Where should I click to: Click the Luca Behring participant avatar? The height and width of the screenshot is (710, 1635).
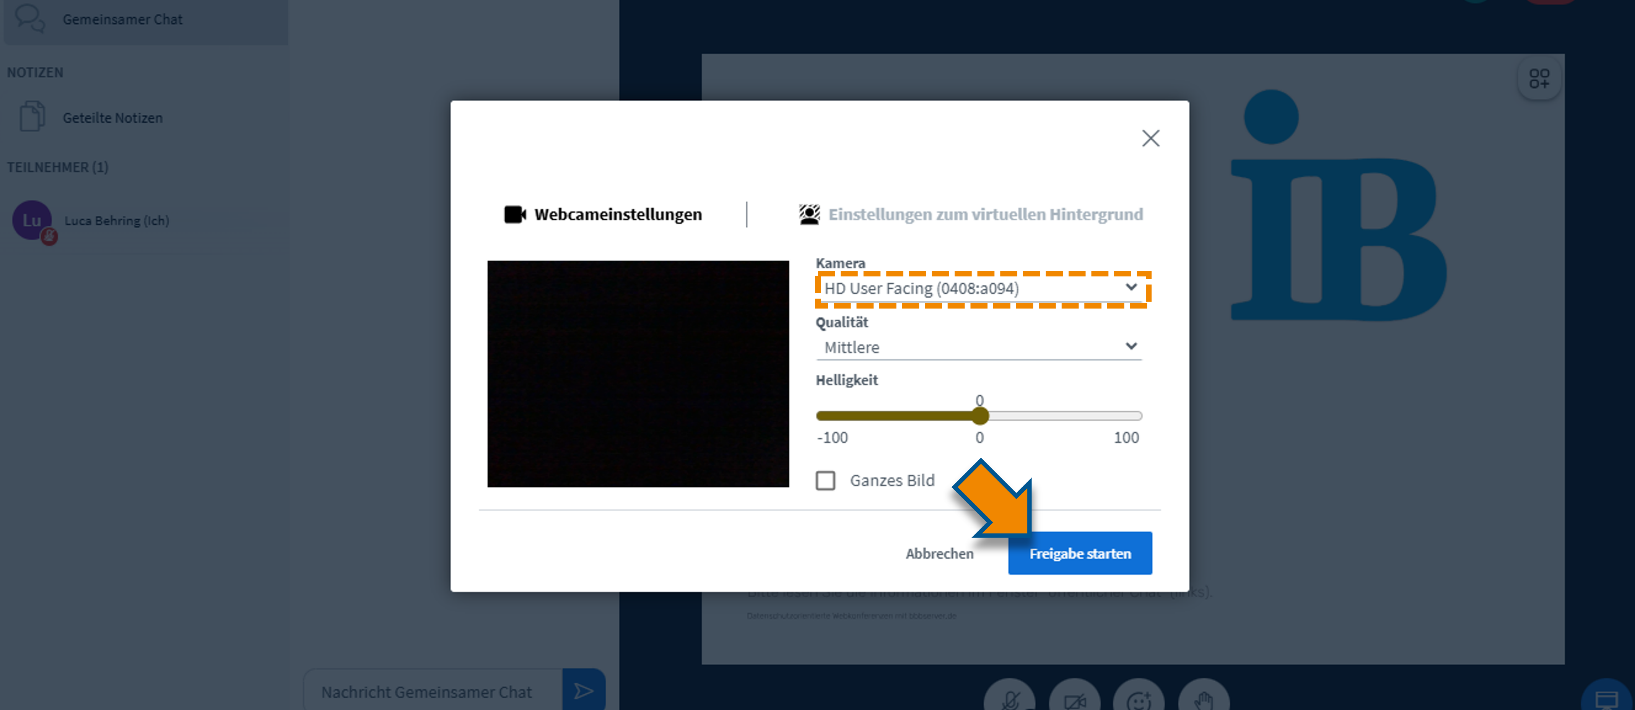[33, 220]
